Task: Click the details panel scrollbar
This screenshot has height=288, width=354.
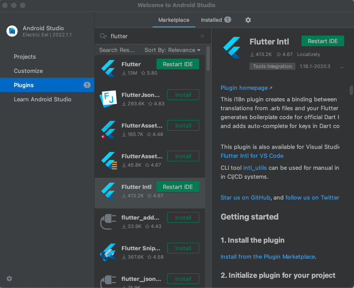Action: (x=351, y=90)
